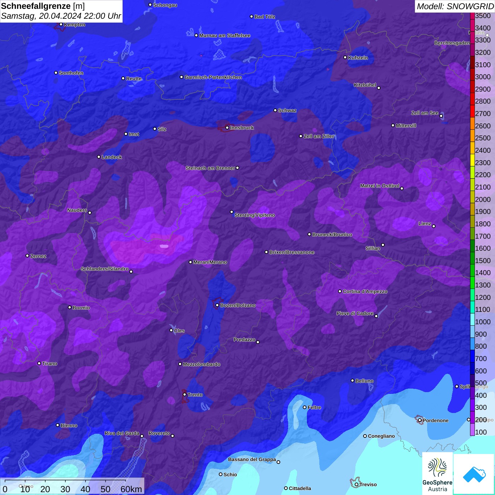Screen dimensions: 495x495
Task: Select the 700 m blue legend color
Action: point(472,356)
